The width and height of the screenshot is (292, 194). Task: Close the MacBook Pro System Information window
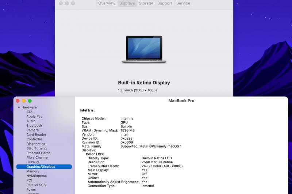[18, 101]
